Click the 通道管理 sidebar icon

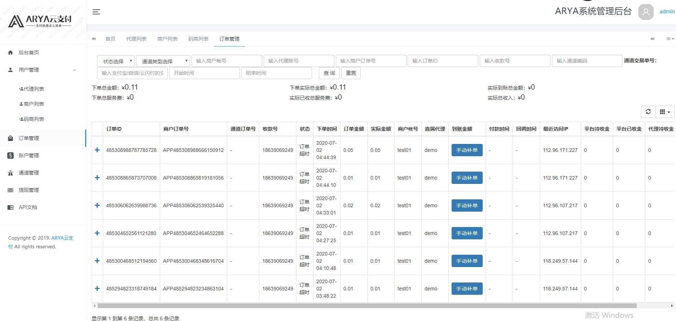click(10, 173)
